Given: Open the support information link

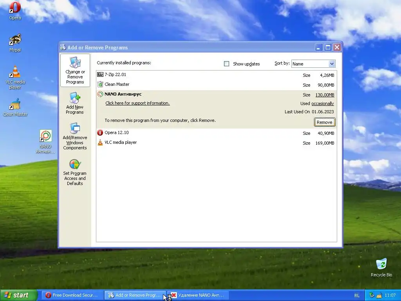Looking at the screenshot, I should (x=137, y=103).
